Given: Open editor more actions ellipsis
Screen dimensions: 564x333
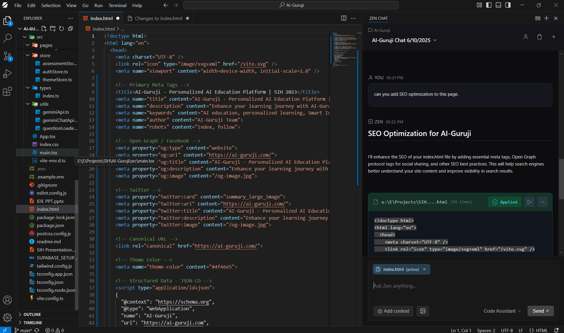Looking at the screenshot, I should point(353,18).
